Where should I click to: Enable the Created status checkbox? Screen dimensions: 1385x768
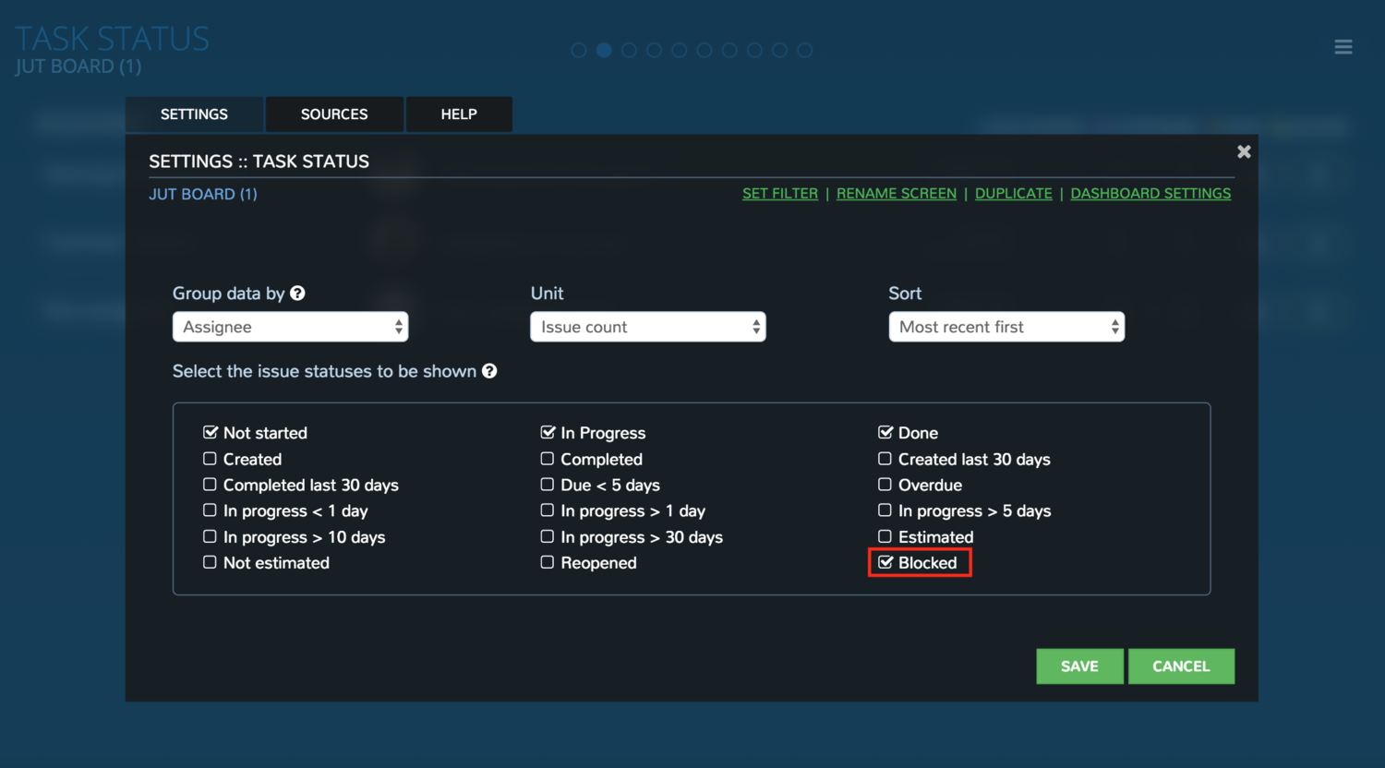point(210,458)
